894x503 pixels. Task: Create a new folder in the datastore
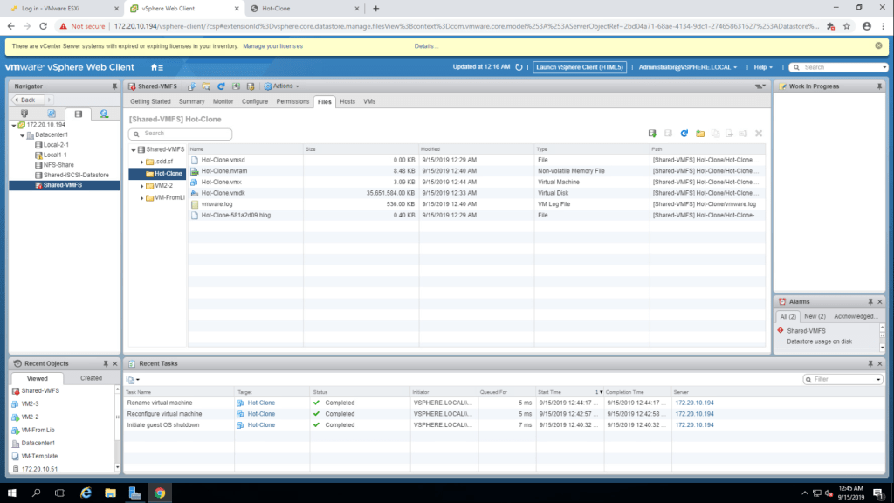(700, 134)
